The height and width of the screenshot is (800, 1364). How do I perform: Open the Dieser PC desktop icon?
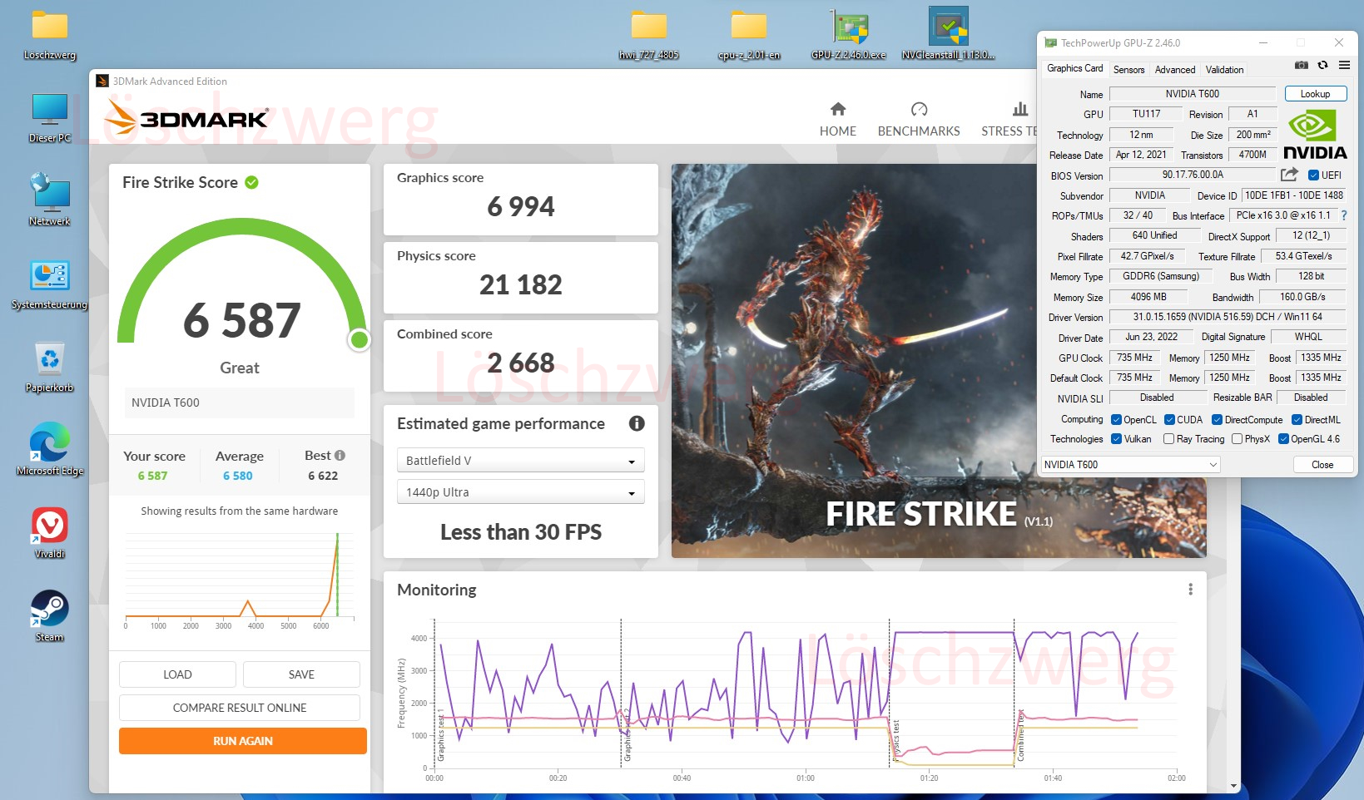click(50, 118)
